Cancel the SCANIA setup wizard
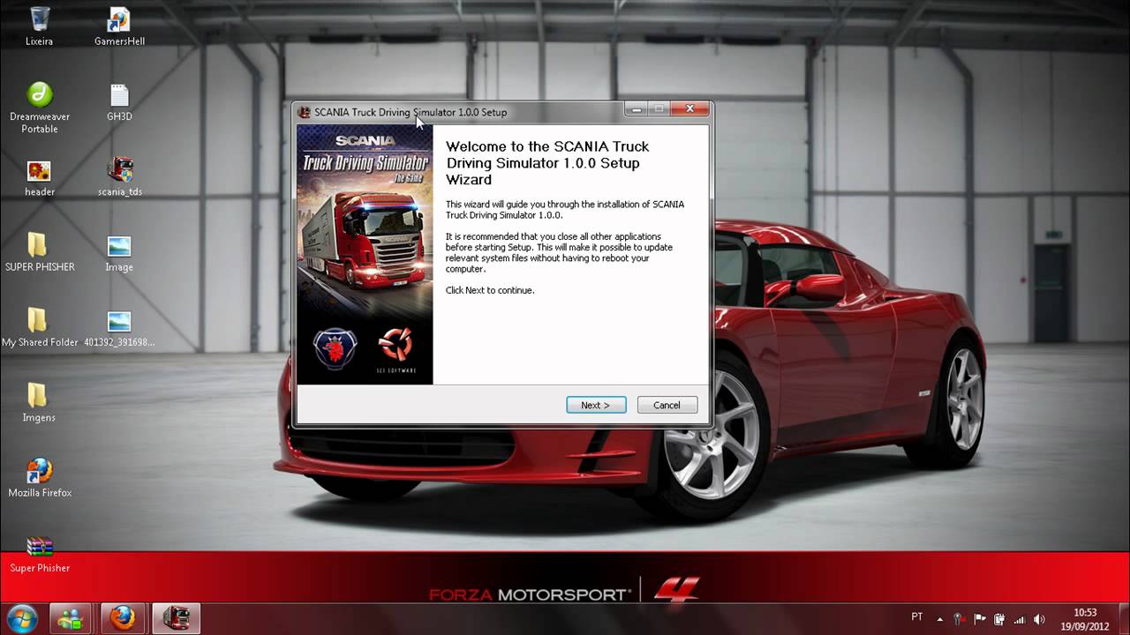Image resolution: width=1130 pixels, height=635 pixels. pos(667,405)
